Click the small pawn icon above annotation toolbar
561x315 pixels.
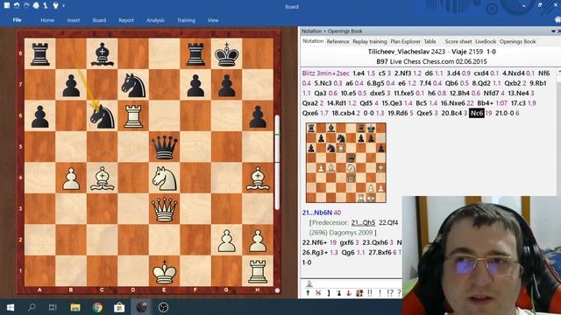pyautogui.click(x=309, y=283)
